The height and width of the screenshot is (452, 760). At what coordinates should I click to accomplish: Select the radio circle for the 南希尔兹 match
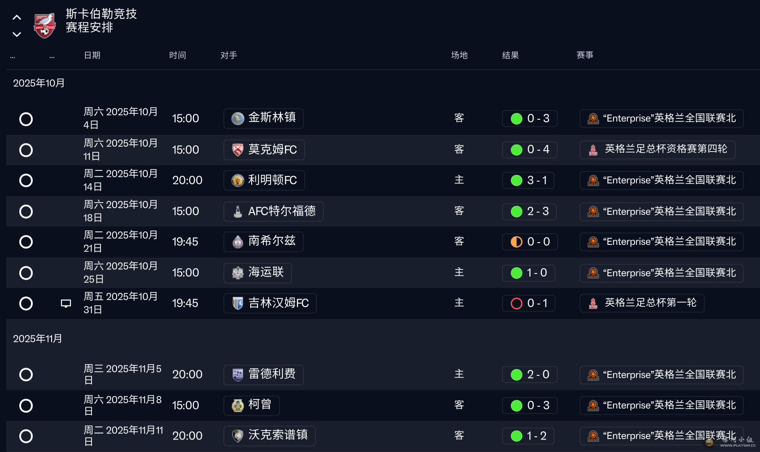coord(26,242)
